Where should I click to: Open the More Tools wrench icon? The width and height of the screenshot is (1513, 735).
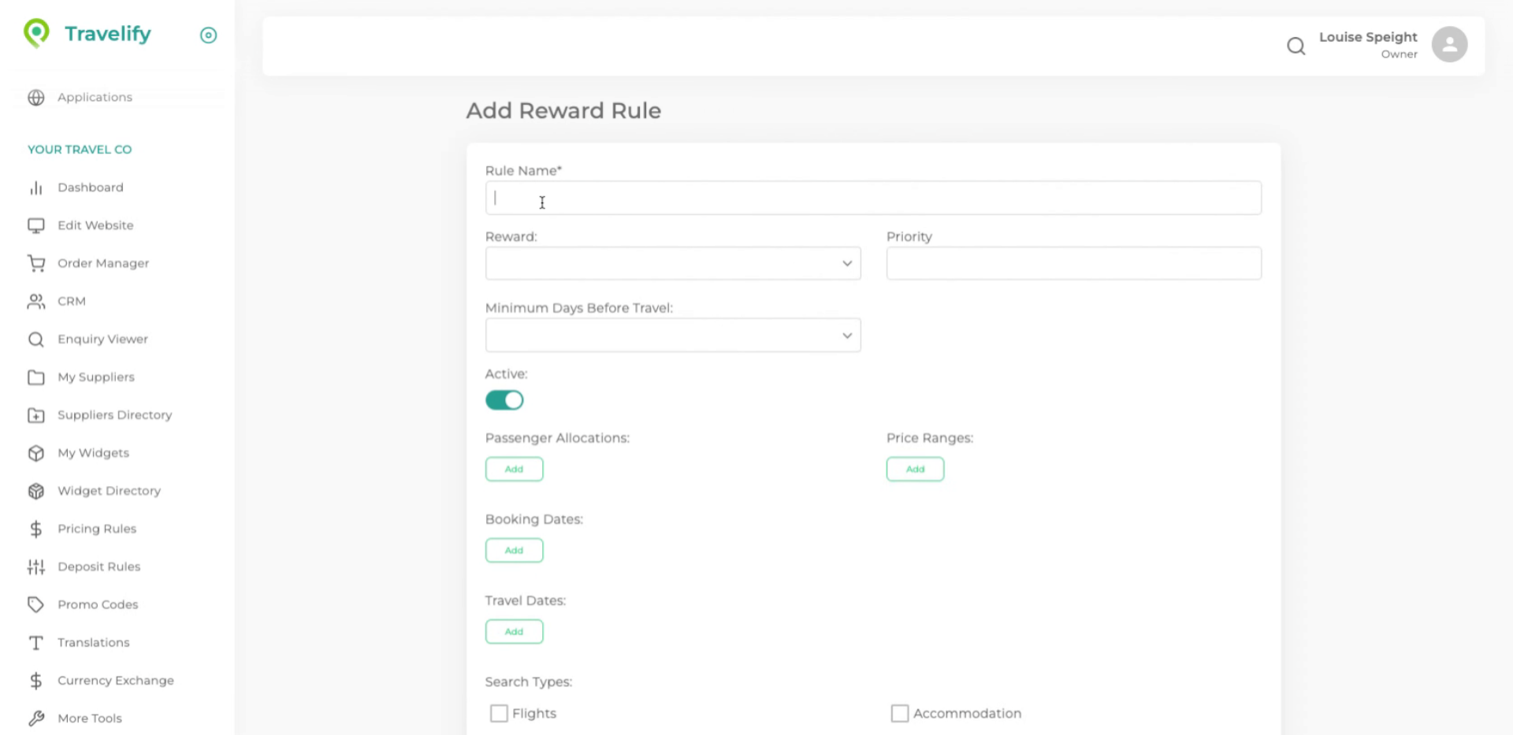36,718
